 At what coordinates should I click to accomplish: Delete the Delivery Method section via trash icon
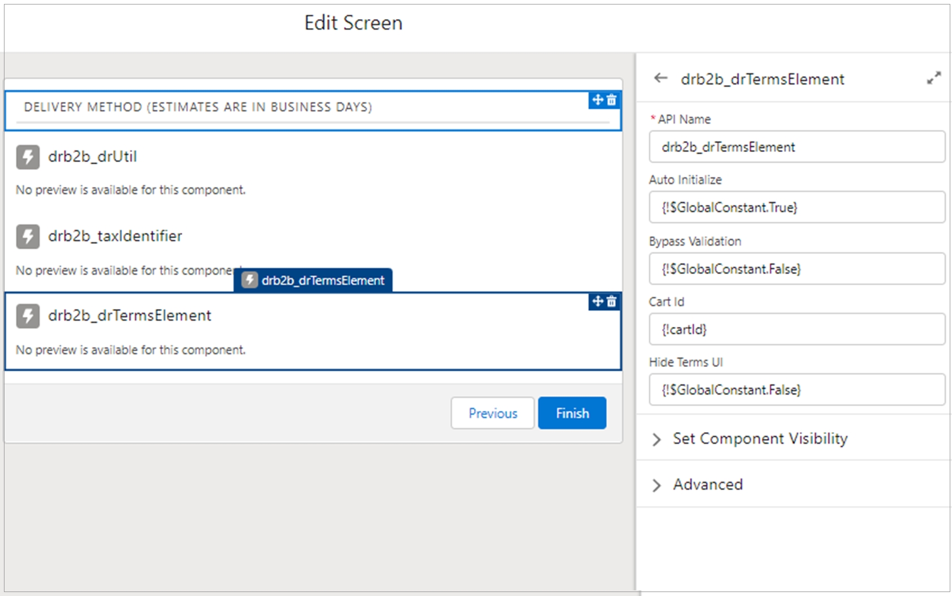tap(612, 100)
